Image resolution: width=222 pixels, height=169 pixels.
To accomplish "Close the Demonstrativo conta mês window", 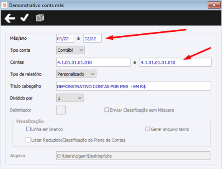I will (x=214, y=5).
